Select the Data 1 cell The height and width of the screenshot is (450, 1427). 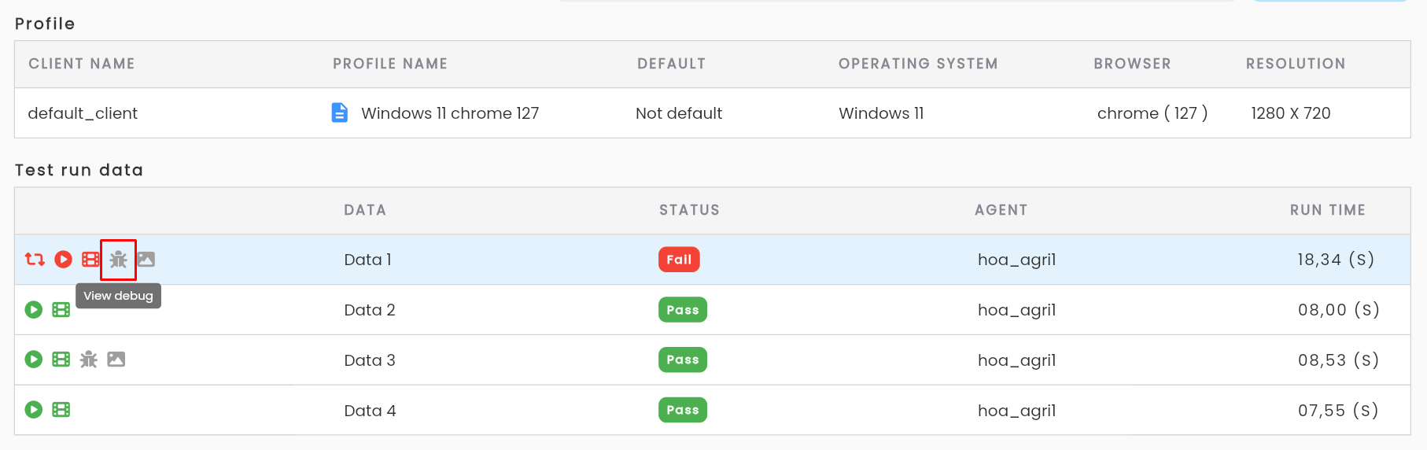pyautogui.click(x=367, y=260)
